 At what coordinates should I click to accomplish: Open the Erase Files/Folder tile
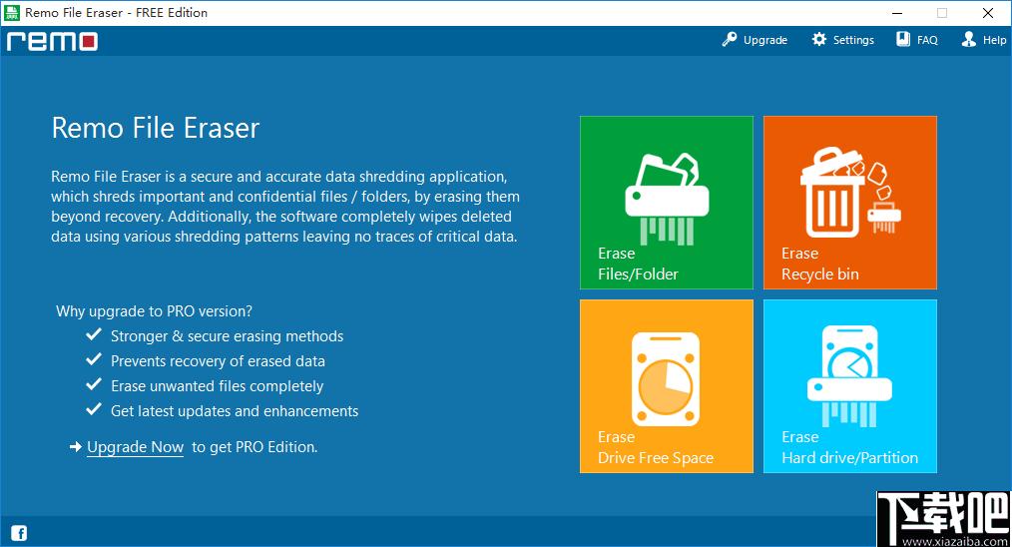666,203
